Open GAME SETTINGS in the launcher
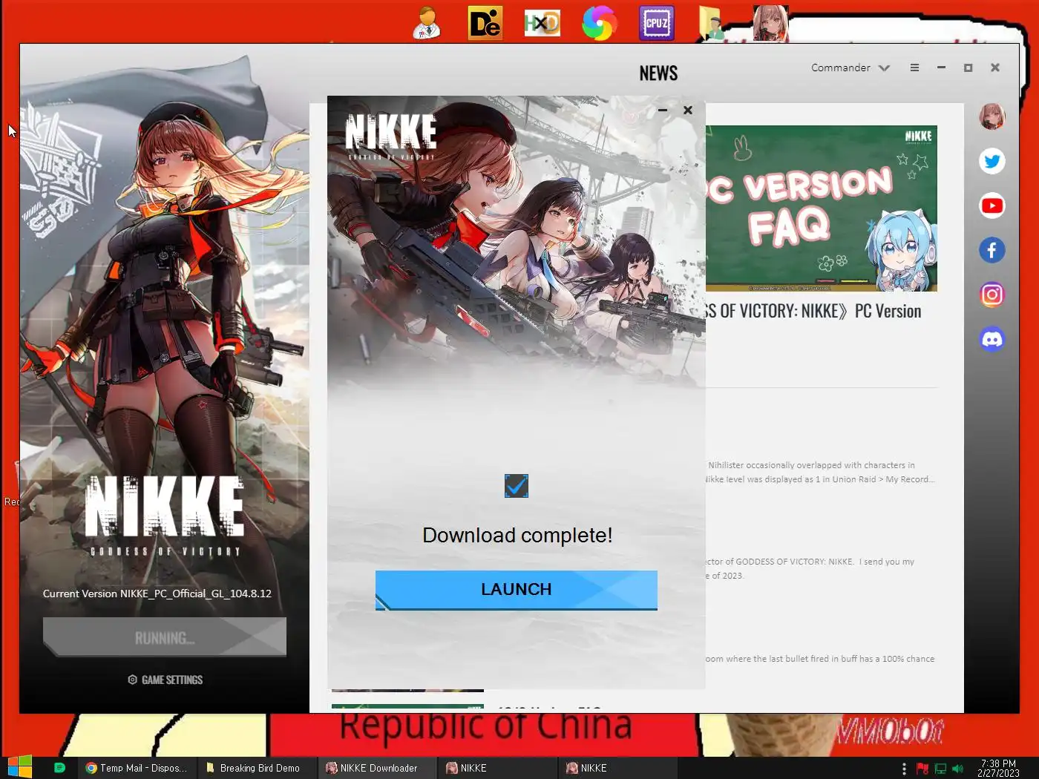 pos(165,680)
